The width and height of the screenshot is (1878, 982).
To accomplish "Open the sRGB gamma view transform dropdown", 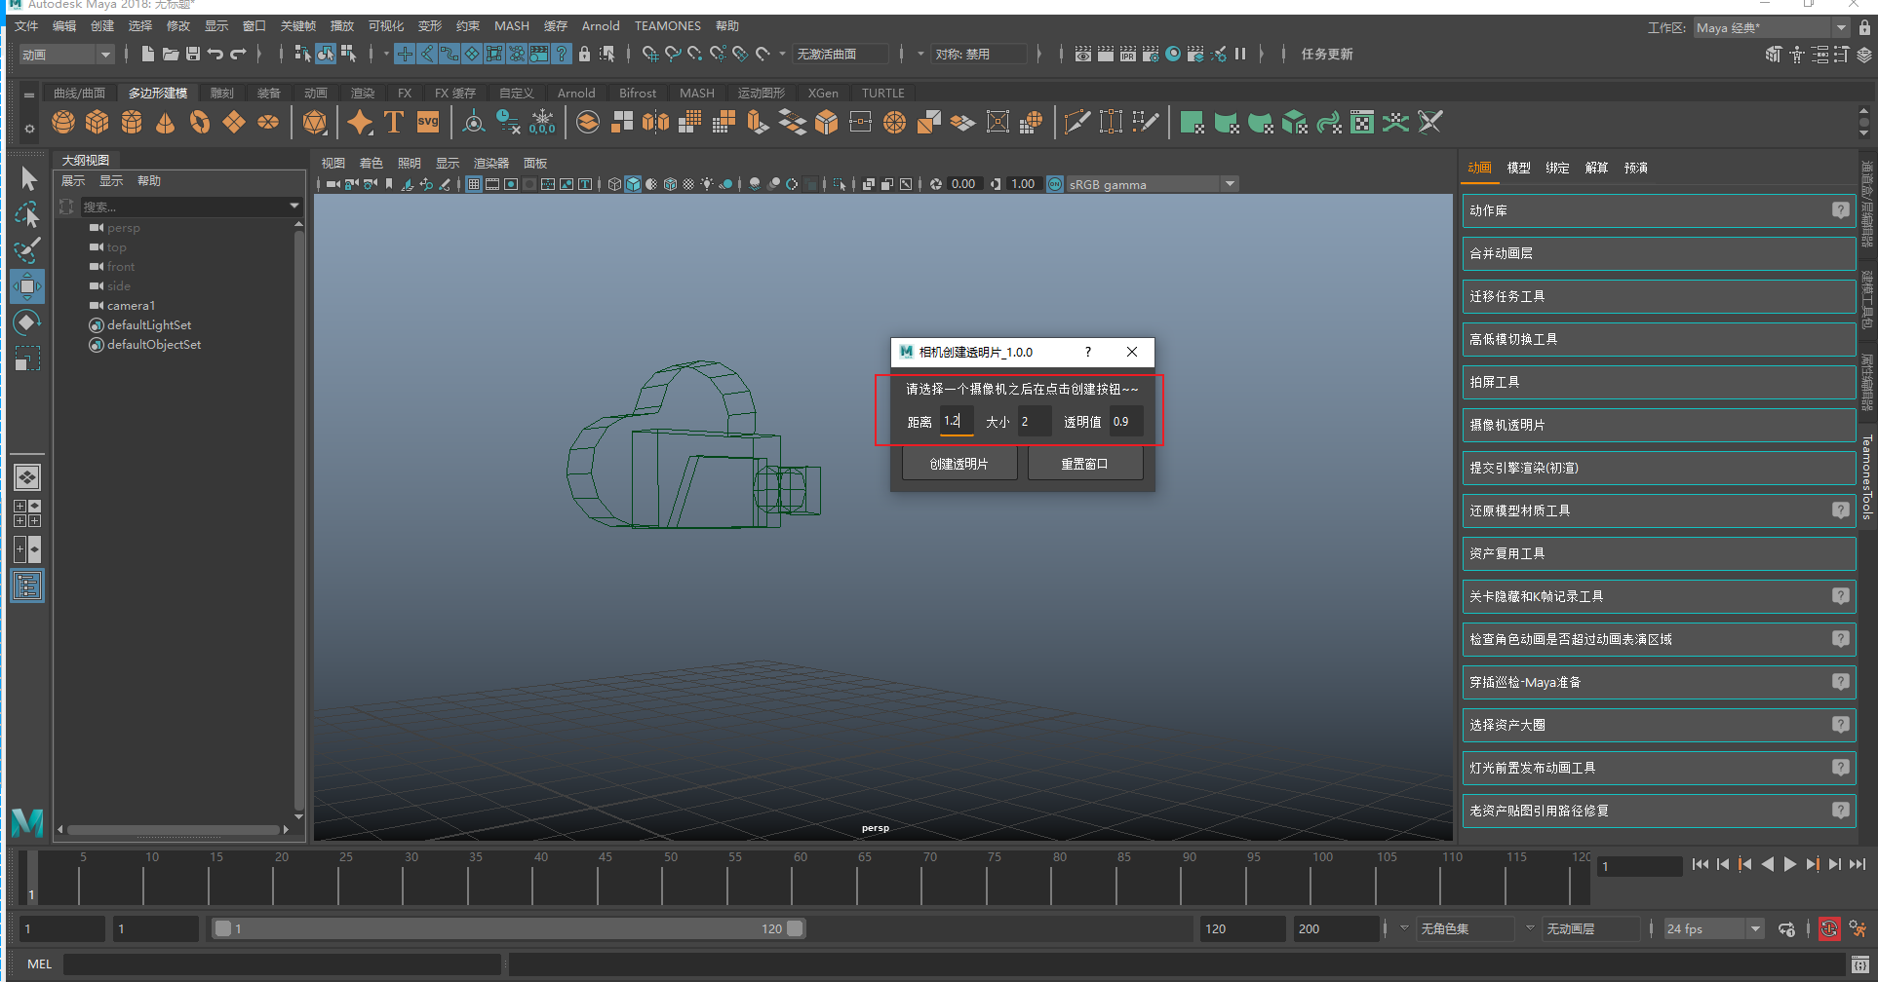I will [1230, 184].
